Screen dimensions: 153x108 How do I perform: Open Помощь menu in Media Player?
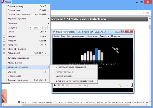[116, 36]
